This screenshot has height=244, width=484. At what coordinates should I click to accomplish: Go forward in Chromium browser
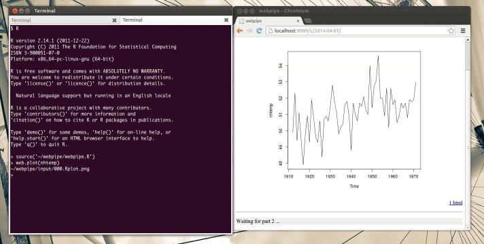pos(249,30)
